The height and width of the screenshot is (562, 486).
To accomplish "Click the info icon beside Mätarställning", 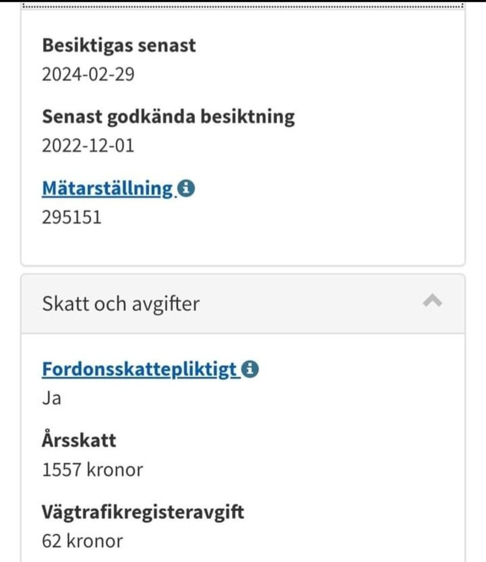I will click(x=185, y=188).
